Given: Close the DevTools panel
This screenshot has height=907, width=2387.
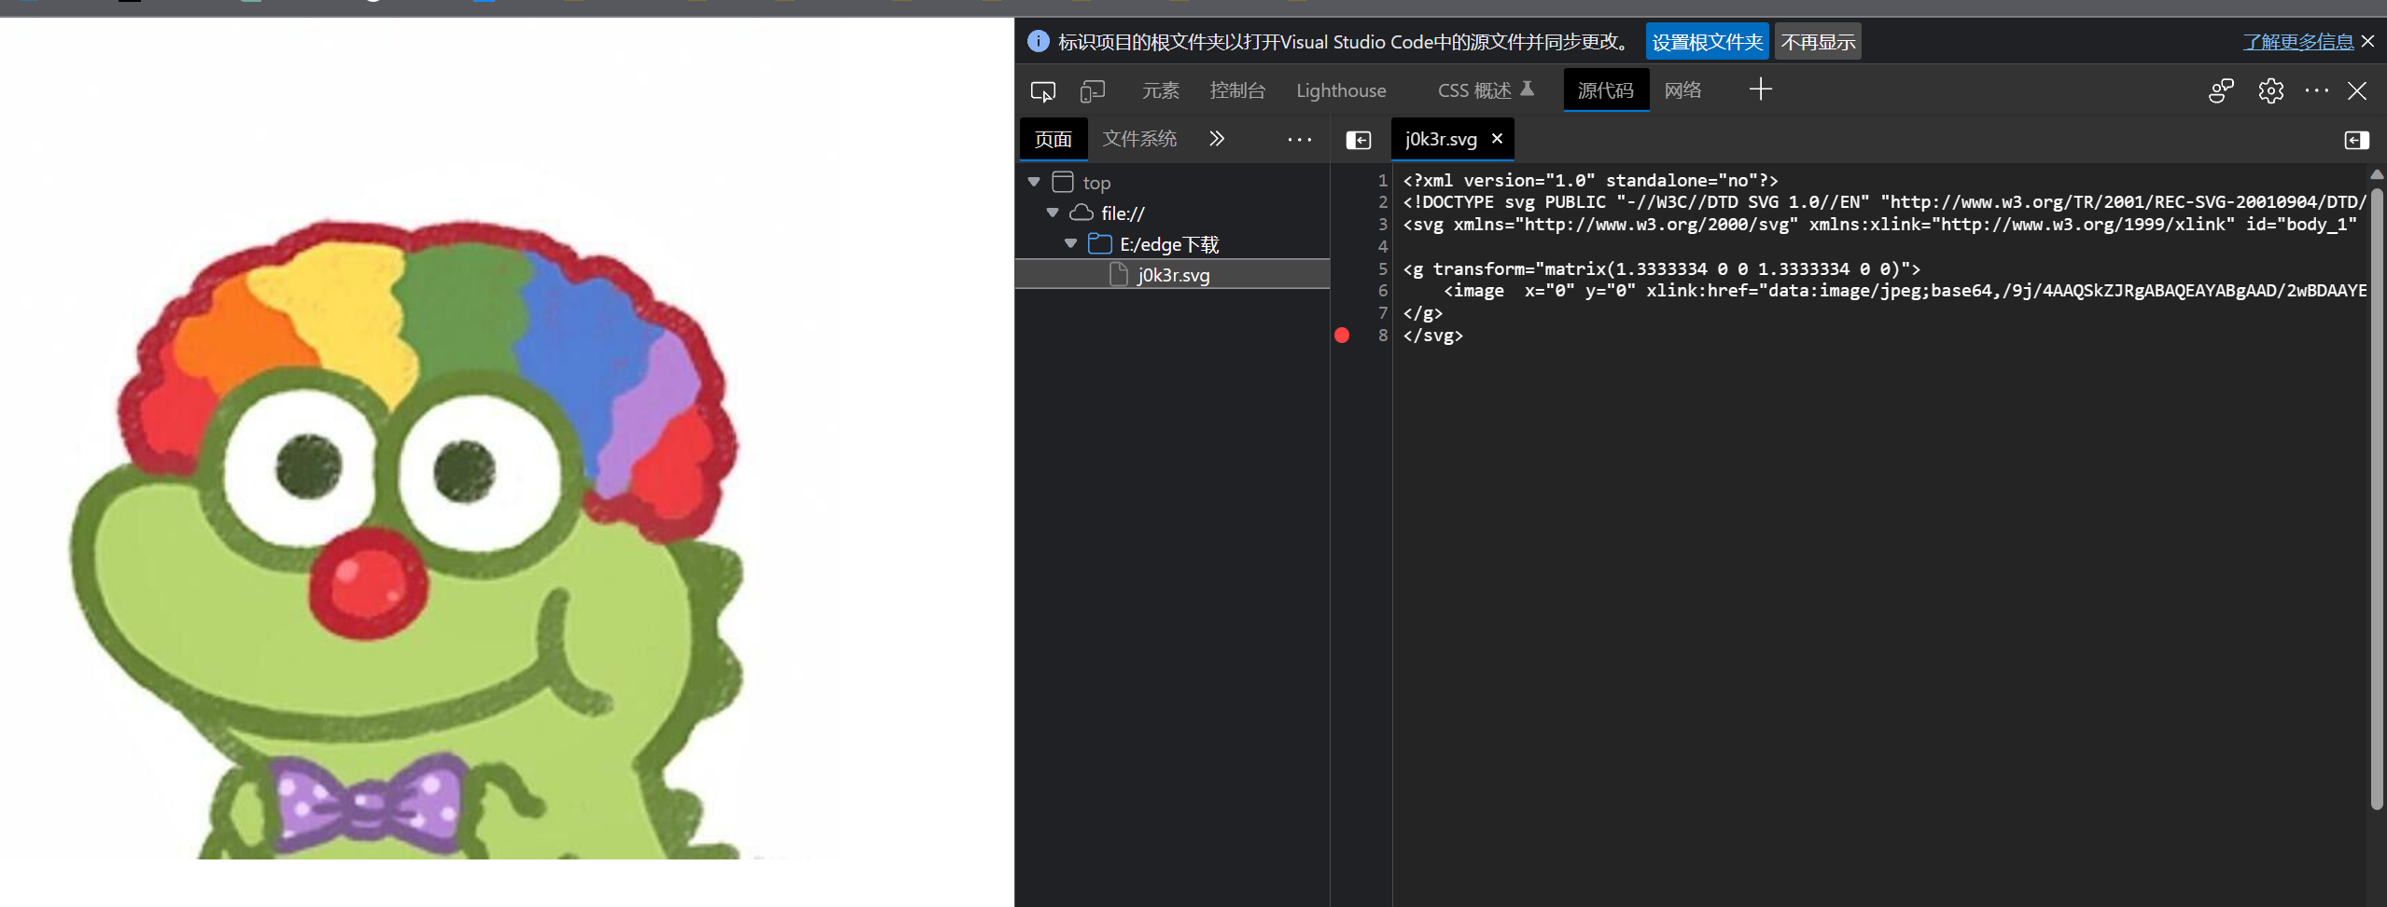Looking at the screenshot, I should pyautogui.click(x=2357, y=90).
